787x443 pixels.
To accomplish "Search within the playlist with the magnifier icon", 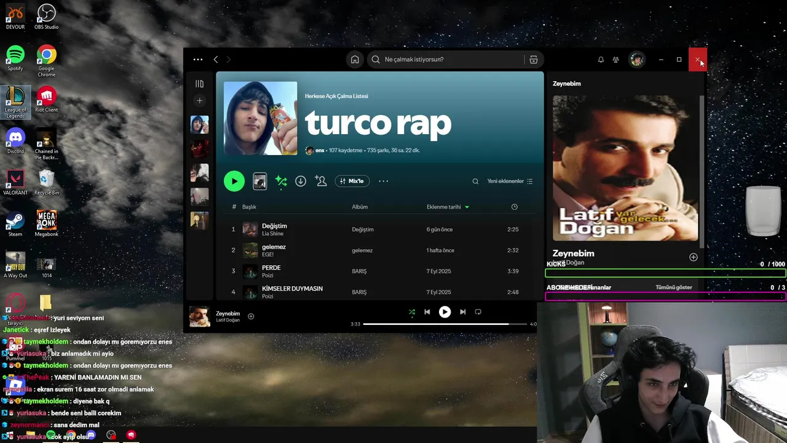I will 475,182.
